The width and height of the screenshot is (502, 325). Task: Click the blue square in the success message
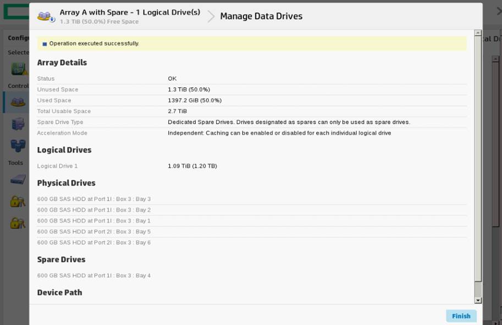coord(45,44)
